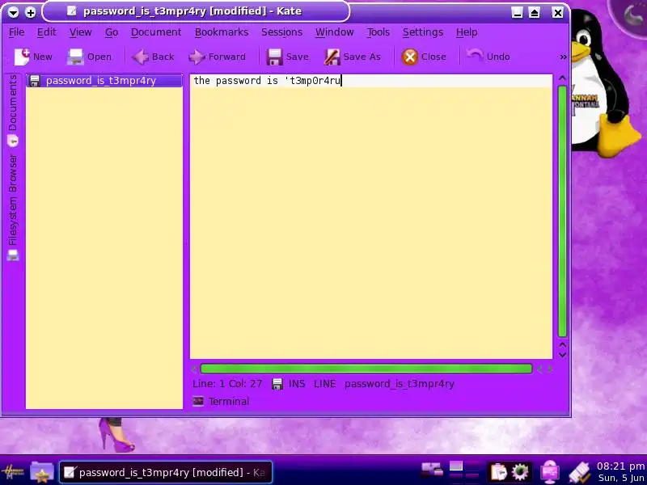Open a file using the Open icon
This screenshot has height=485, width=647.
75,57
